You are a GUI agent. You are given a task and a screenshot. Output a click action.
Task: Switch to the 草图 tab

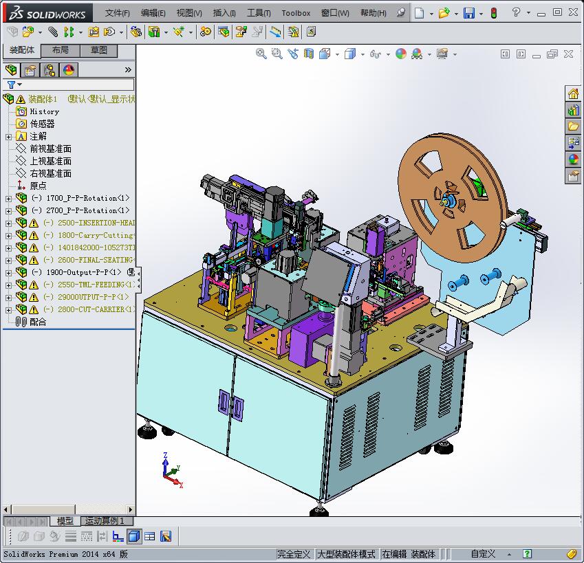[99, 50]
